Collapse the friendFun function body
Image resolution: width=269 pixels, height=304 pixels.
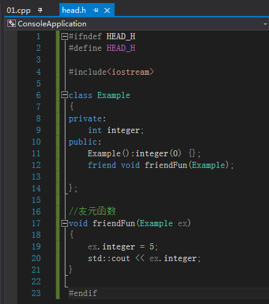pos(64,223)
